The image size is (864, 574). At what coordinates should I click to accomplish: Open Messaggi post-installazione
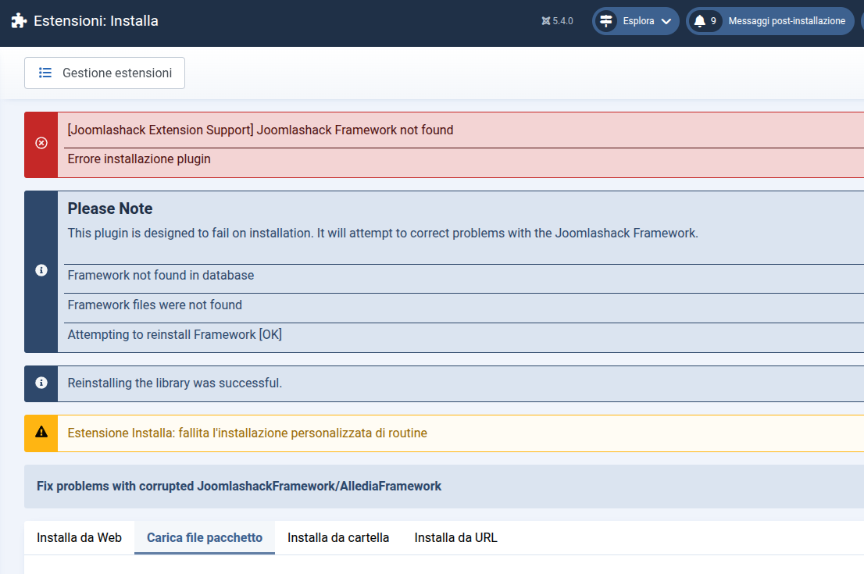click(786, 21)
